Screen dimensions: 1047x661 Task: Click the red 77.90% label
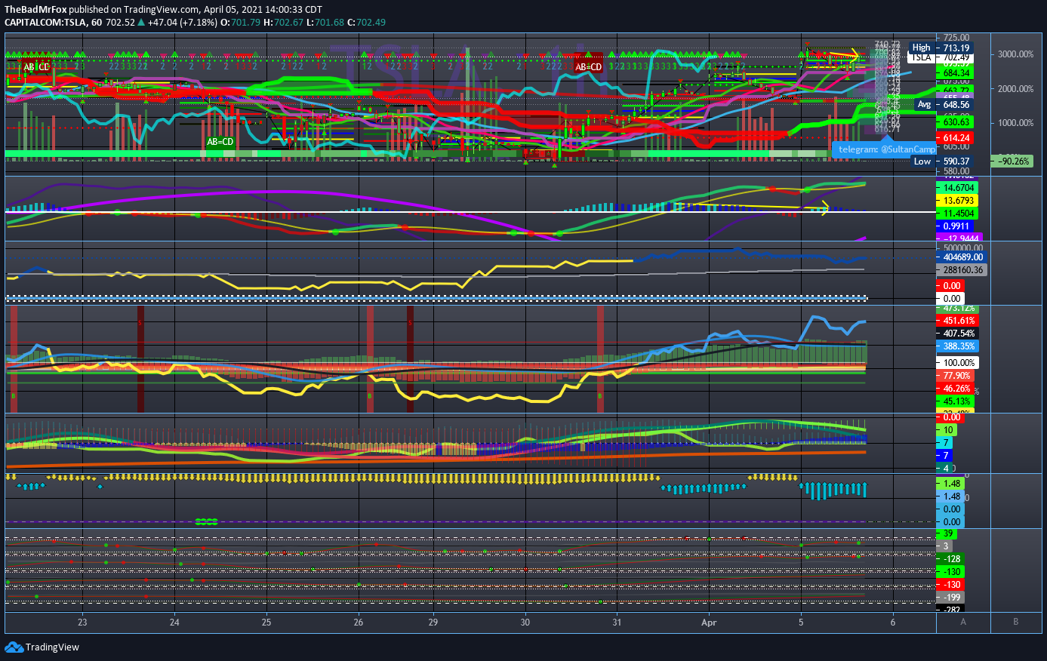[956, 376]
